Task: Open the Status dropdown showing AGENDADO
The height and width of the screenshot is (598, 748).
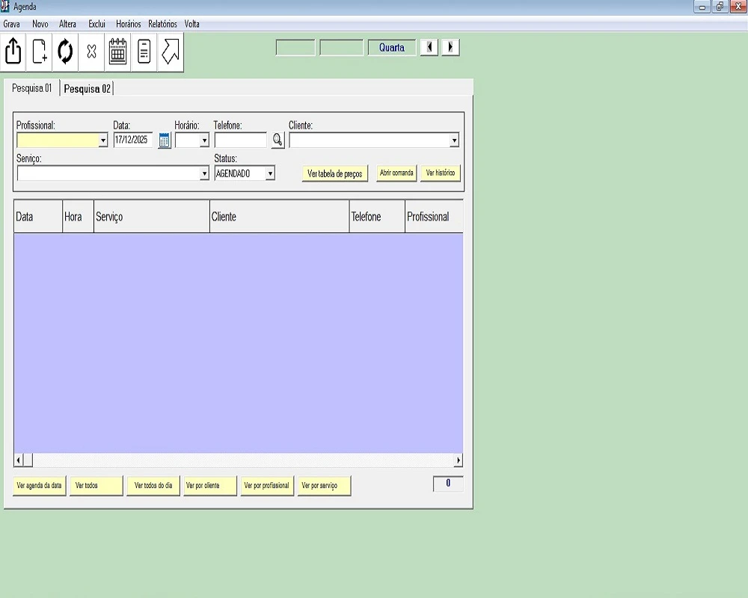Action: coord(270,173)
